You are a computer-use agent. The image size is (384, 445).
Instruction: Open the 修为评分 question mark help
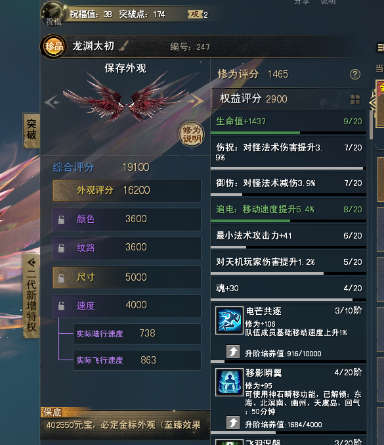(x=355, y=74)
